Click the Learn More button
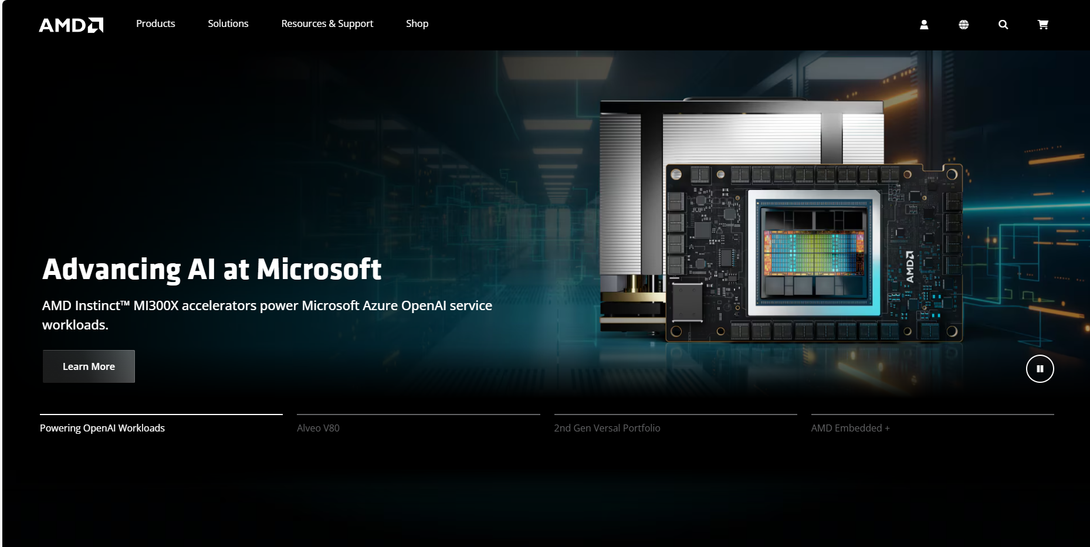Image resolution: width=1090 pixels, height=547 pixels. point(89,366)
